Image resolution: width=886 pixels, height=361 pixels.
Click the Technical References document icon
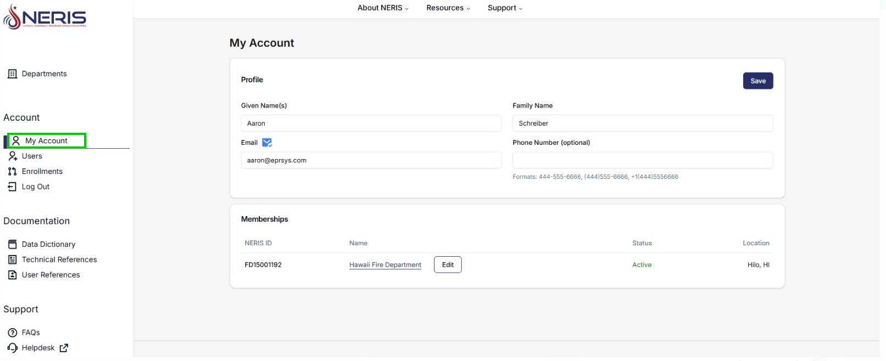click(x=12, y=260)
